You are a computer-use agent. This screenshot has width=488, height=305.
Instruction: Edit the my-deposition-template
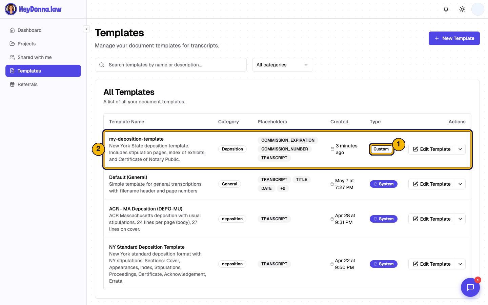(x=432, y=149)
